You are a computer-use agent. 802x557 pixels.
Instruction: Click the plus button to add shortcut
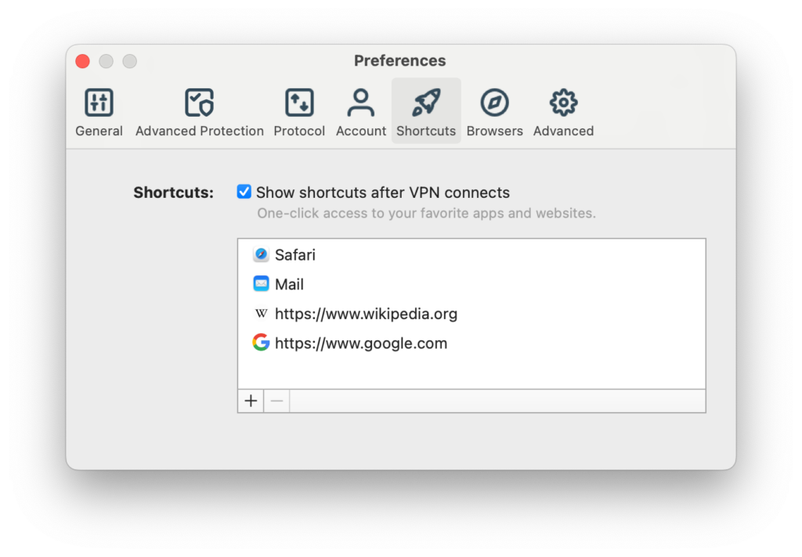pyautogui.click(x=251, y=401)
